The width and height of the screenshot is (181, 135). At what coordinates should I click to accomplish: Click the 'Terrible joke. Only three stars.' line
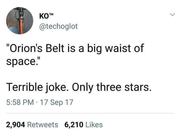click(79, 87)
